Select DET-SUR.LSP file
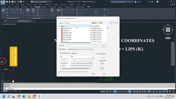 click(67, 37)
